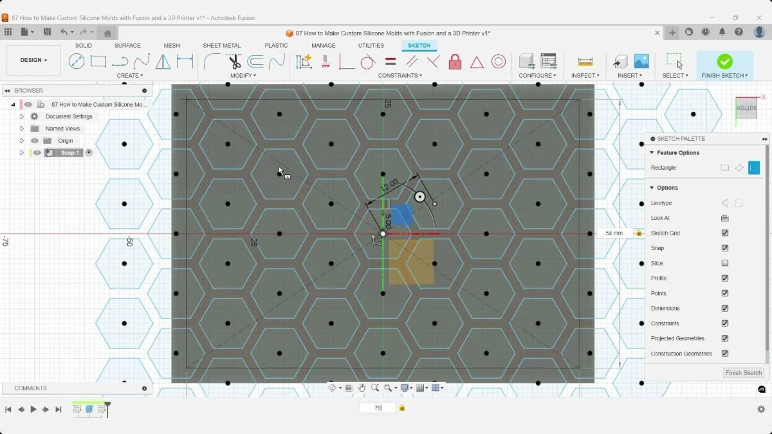Toggle the Profile checkbox
772x434 pixels.
[725, 278]
